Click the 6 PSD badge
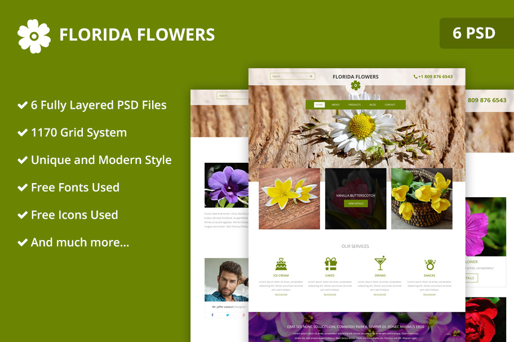This screenshot has height=342, width=514. tap(473, 33)
